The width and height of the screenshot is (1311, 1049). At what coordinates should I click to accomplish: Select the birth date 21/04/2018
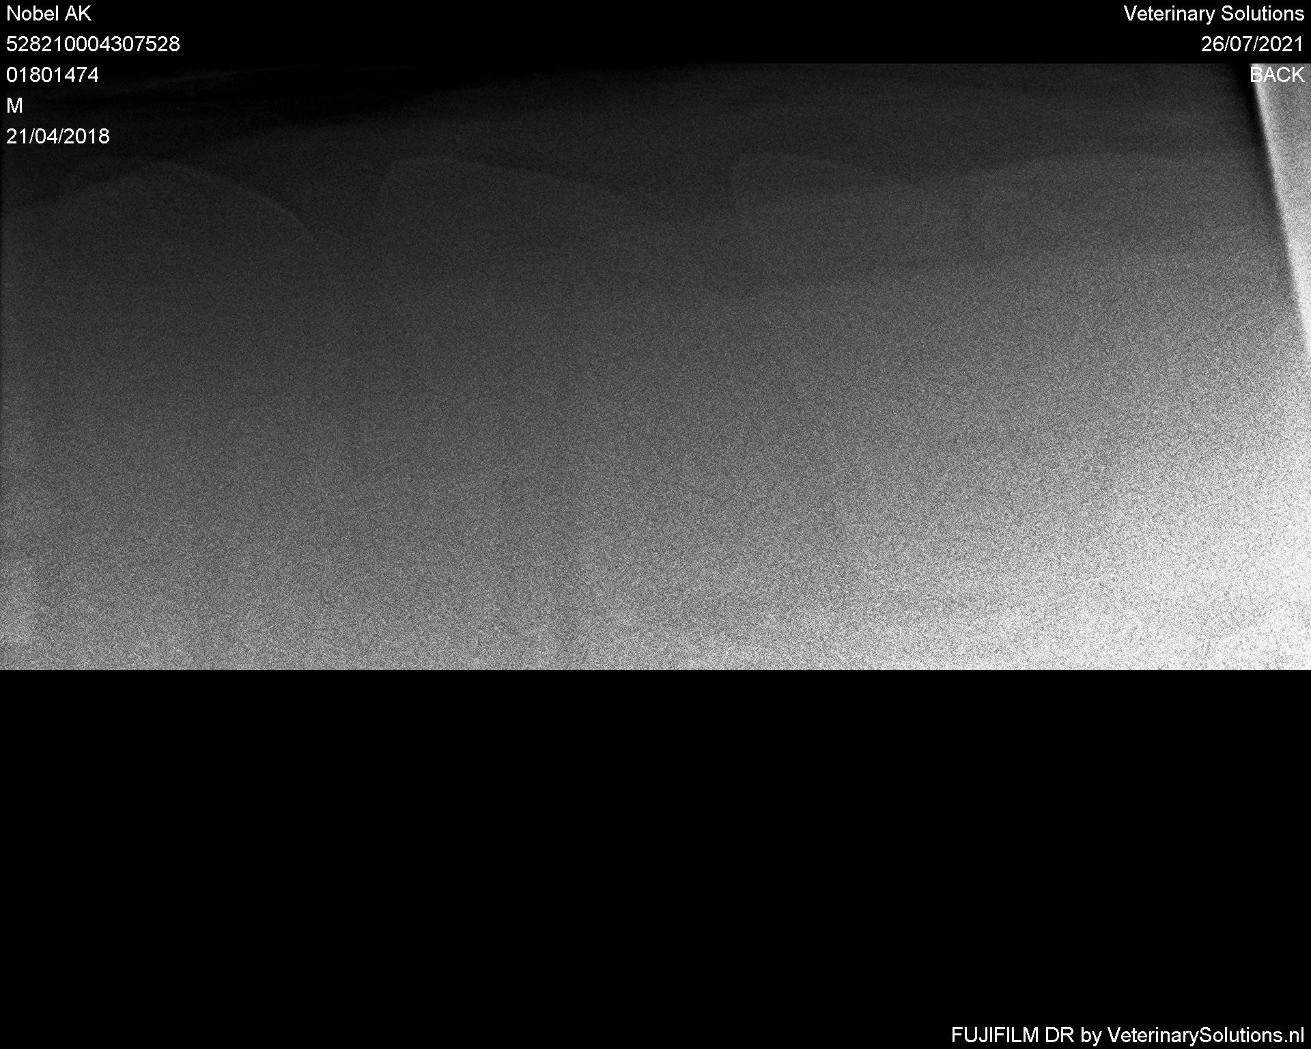point(58,137)
